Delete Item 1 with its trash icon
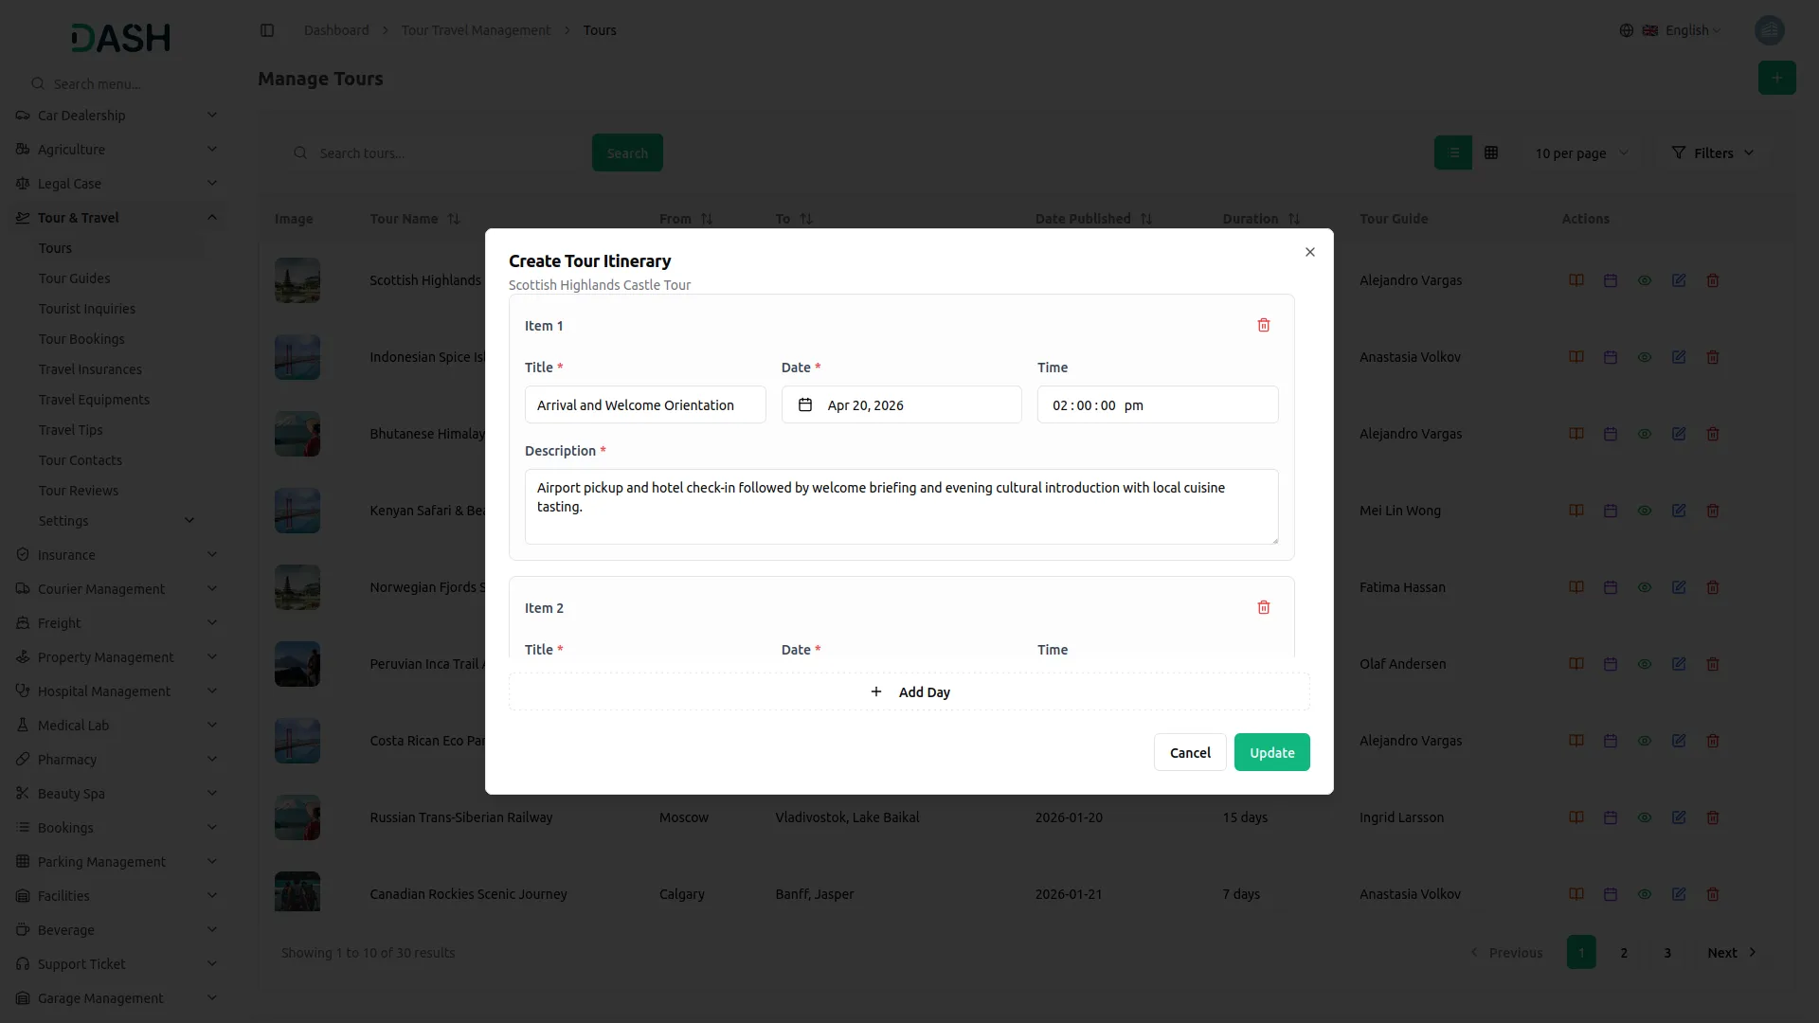Image resolution: width=1819 pixels, height=1023 pixels. 1263,325
